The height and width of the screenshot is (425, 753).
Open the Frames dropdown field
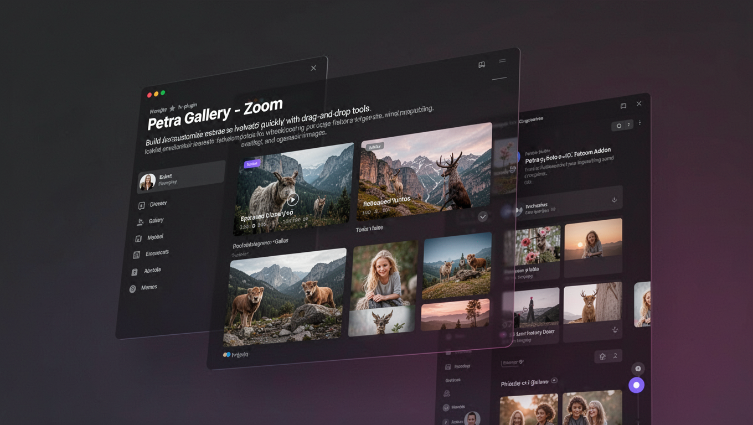click(512, 362)
